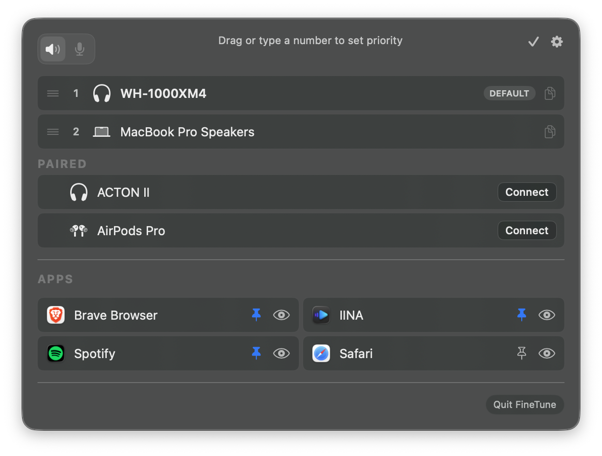Toggle IINA's pin setting
The width and height of the screenshot is (602, 456).
pos(522,315)
